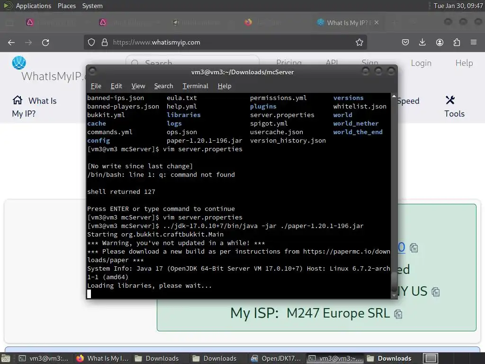The height and width of the screenshot is (364, 485).
Task: Click the padlock site security icon
Action: [x=105, y=42]
